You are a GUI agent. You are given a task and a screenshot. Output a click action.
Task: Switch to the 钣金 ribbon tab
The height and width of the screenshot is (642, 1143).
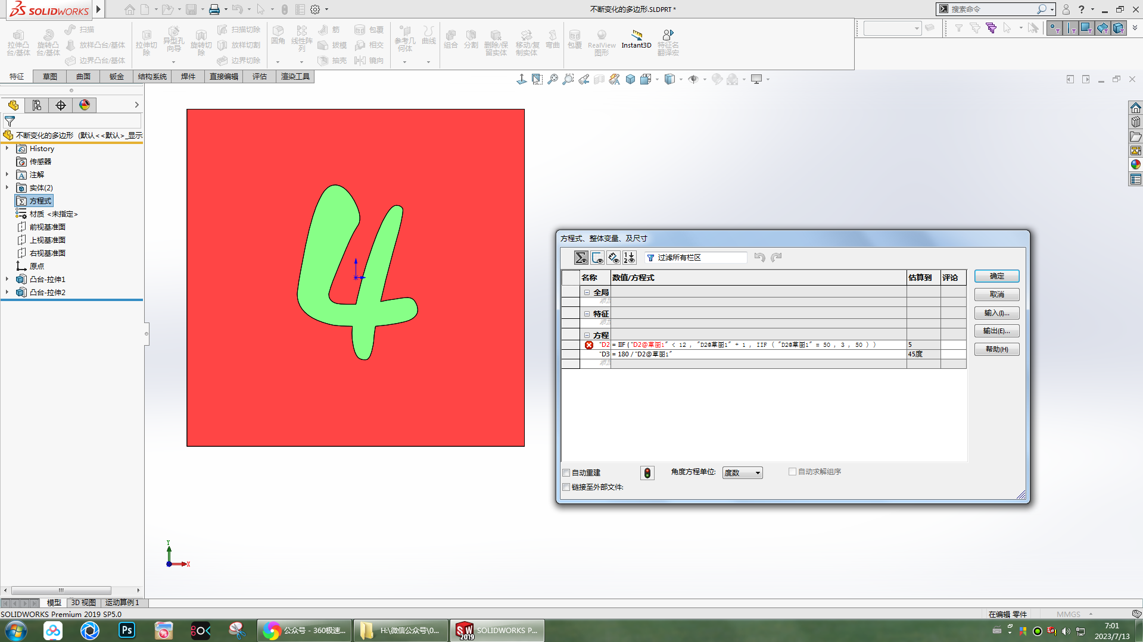[x=117, y=77]
